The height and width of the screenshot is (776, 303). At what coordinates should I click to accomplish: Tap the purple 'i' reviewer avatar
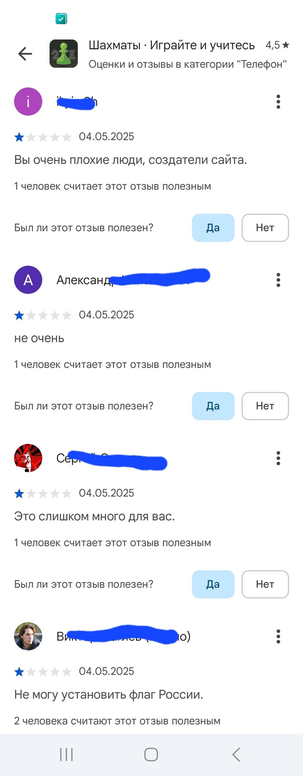(x=28, y=102)
